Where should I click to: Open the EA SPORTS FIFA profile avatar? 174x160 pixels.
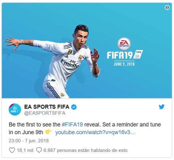15,109
